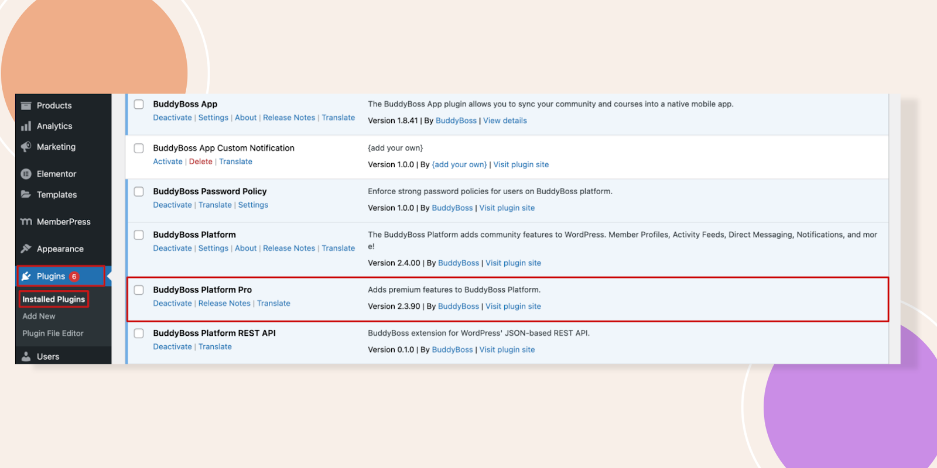Deactivate the BuddyBoss Platform plugin
The image size is (937, 468).
pyautogui.click(x=172, y=248)
